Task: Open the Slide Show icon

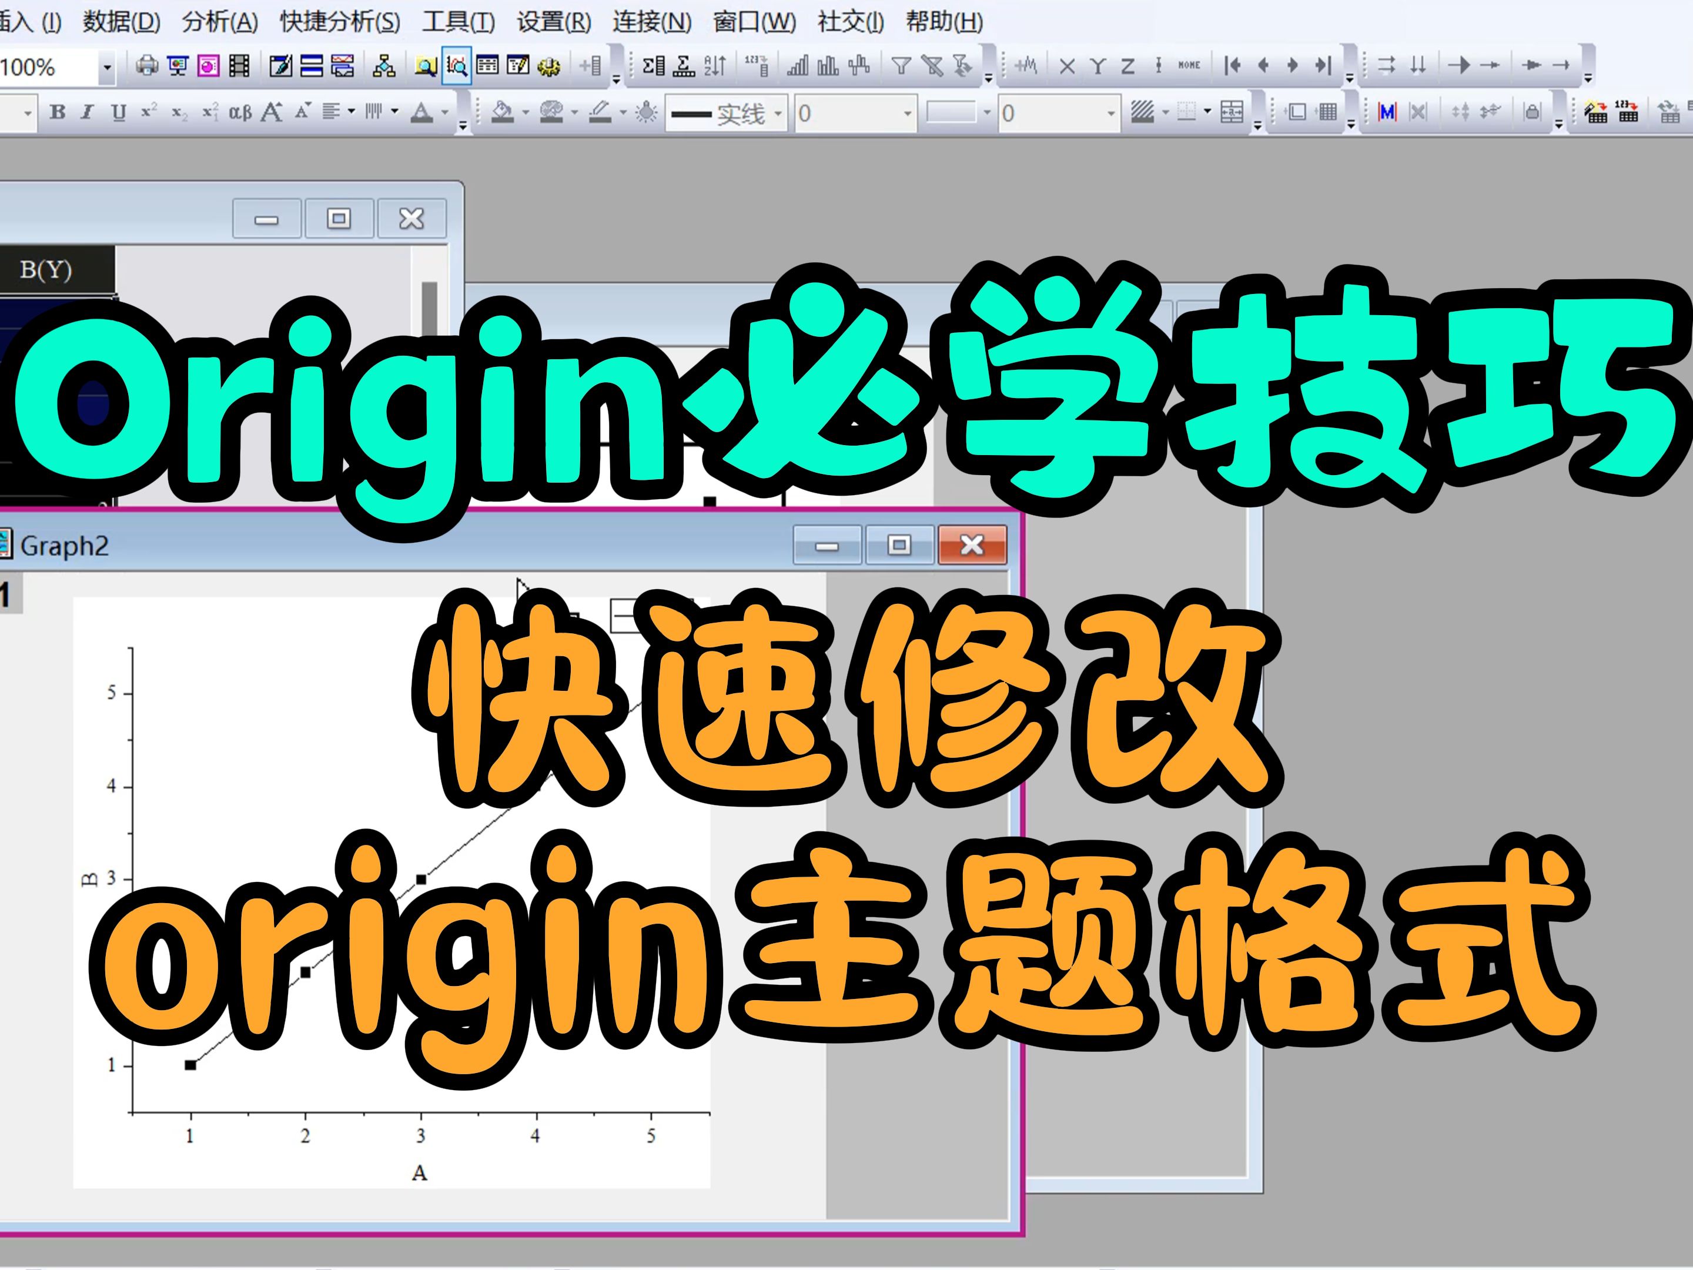Action: pyautogui.click(x=178, y=66)
